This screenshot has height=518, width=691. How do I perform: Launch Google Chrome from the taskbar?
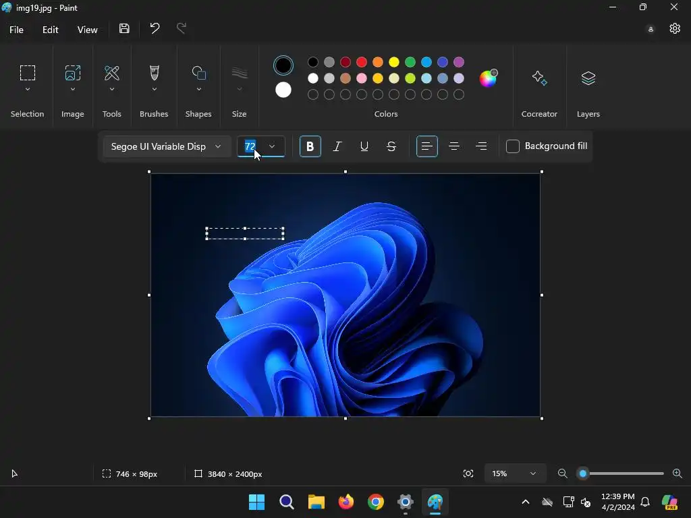pos(375,502)
